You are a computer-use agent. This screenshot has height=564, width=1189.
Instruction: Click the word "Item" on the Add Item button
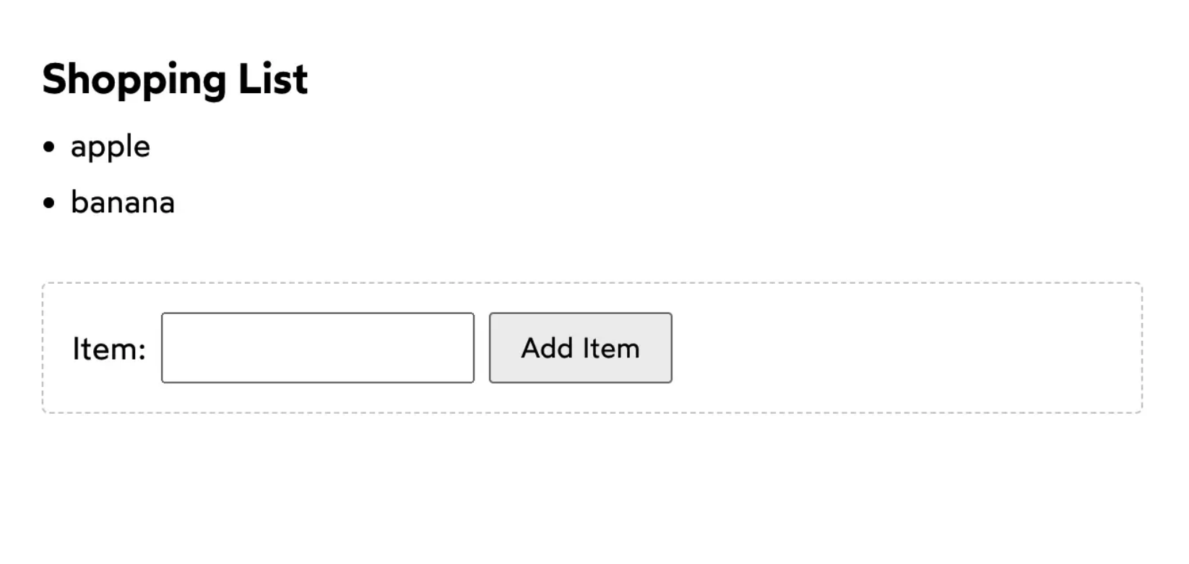click(611, 348)
